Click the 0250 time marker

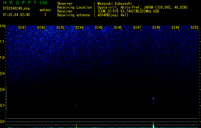pos(195,28)
